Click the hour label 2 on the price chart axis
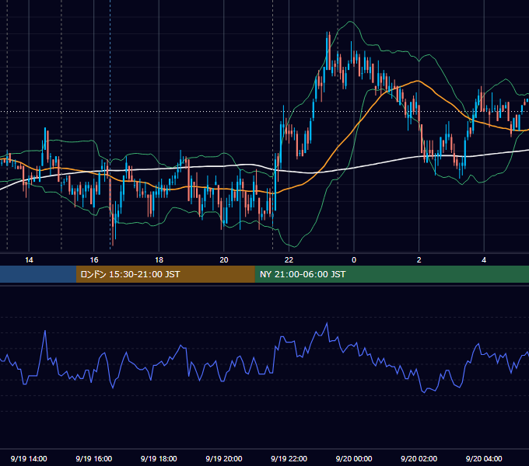Viewport: 529px width, 466px height. tap(419, 260)
